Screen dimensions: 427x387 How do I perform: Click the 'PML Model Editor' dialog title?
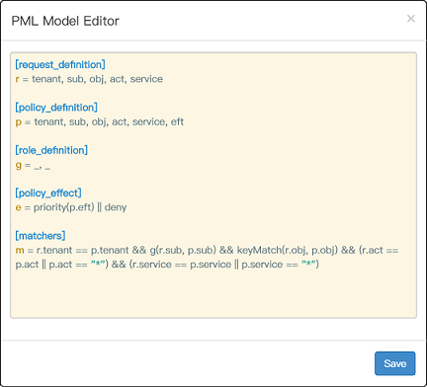pyautogui.click(x=65, y=21)
